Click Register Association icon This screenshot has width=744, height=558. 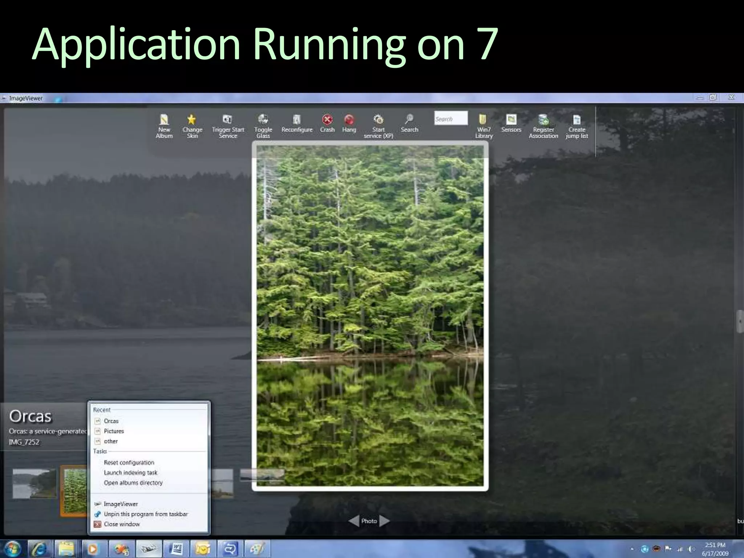coord(543,120)
